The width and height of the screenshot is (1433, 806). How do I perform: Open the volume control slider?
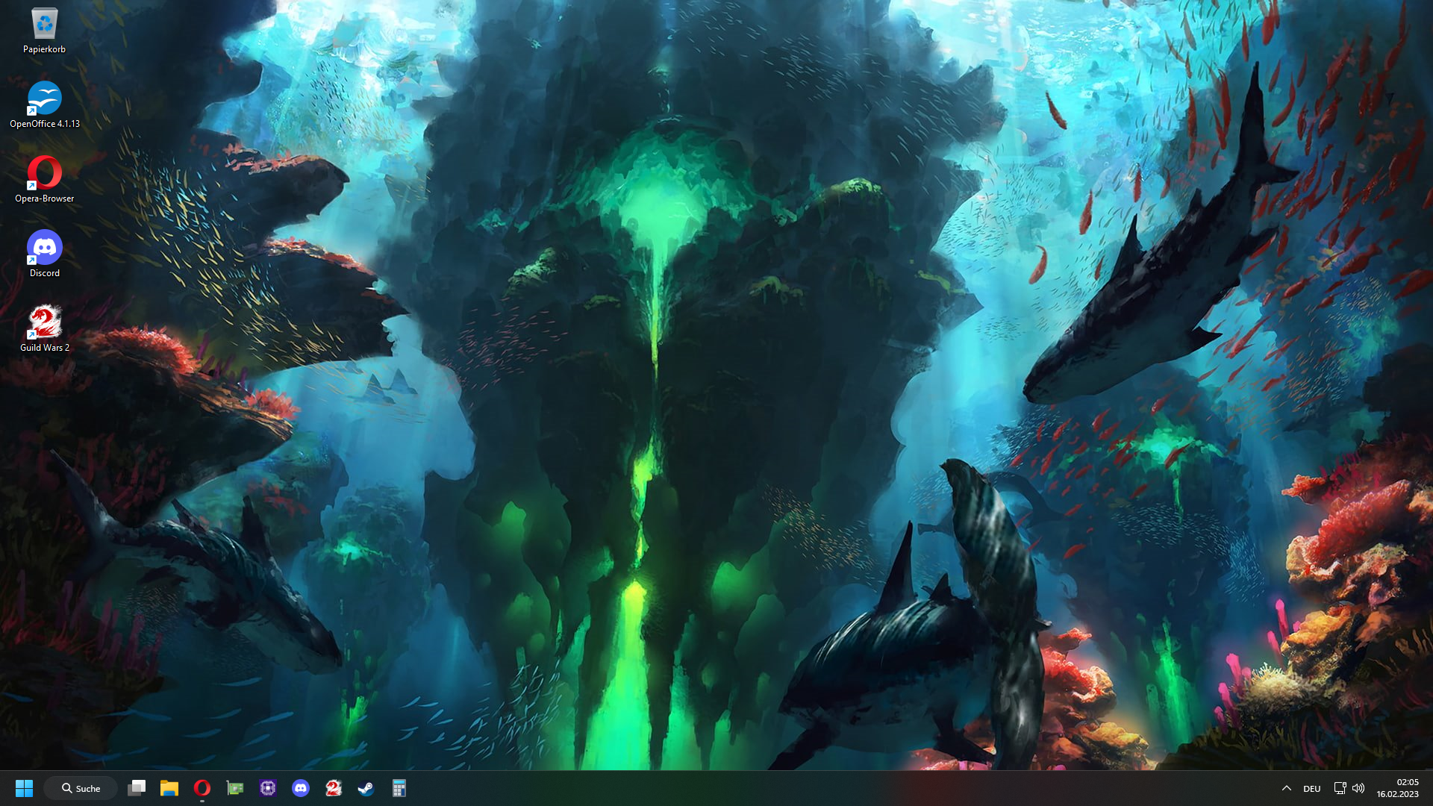click(1358, 788)
